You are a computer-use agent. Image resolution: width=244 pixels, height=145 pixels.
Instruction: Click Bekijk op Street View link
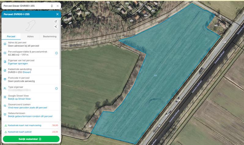(19, 99)
